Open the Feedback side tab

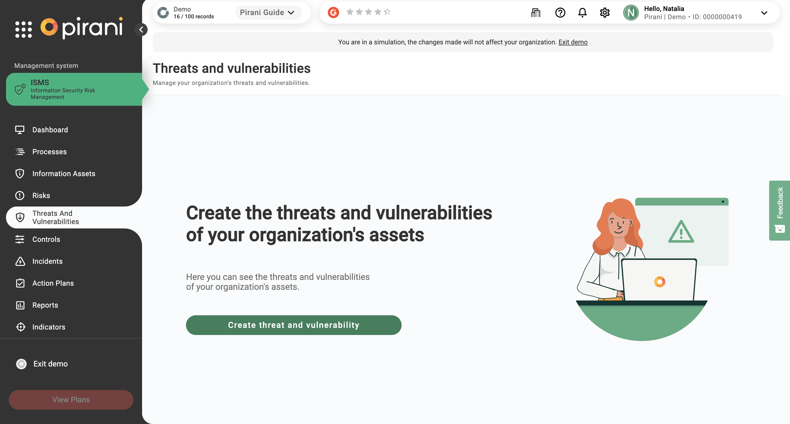coord(779,210)
